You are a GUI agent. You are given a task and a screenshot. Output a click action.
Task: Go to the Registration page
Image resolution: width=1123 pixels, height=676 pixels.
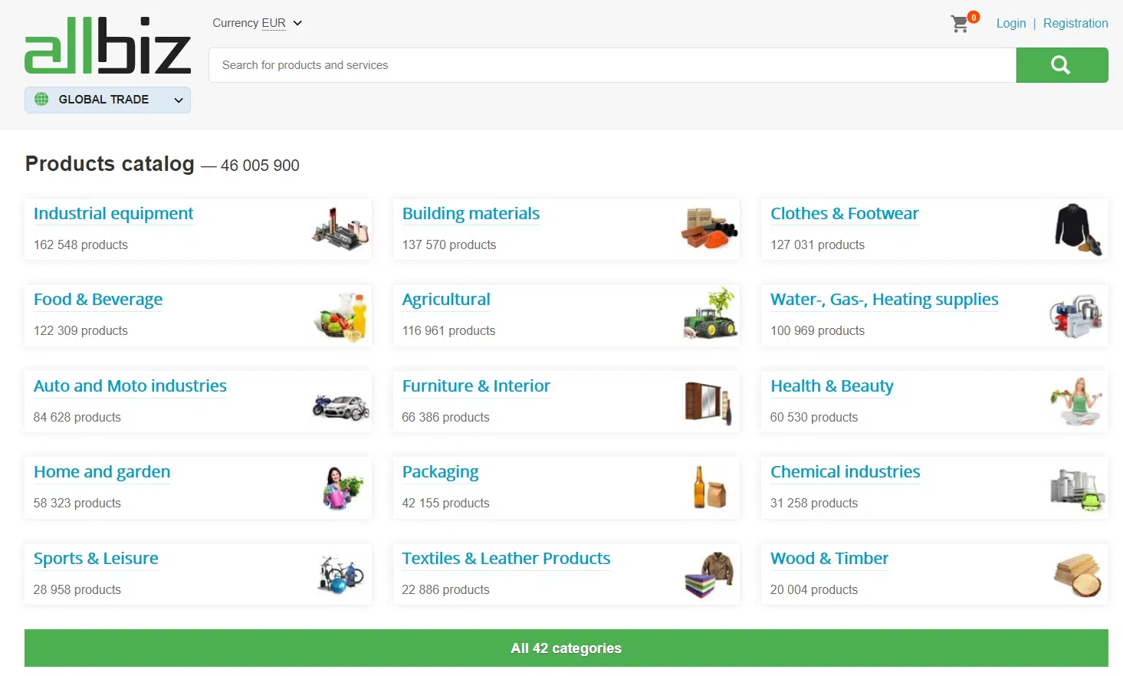1075,23
